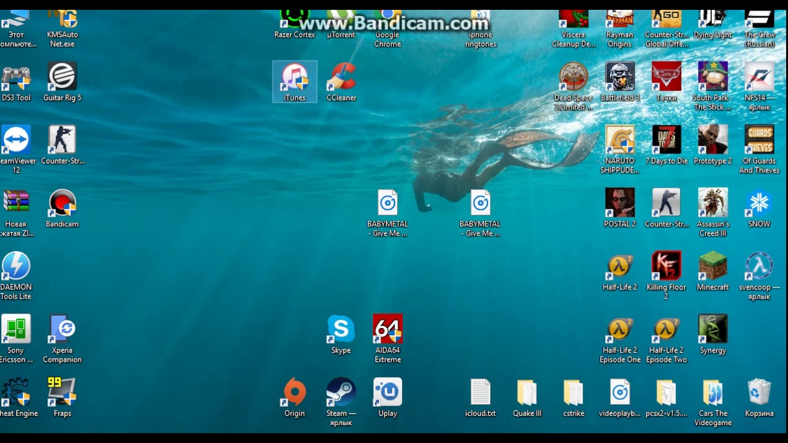Open Killing Floor 2
788x443 pixels.
point(666,266)
